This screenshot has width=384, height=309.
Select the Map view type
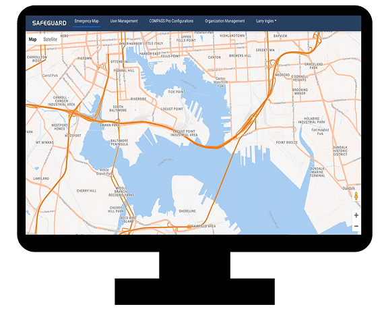tap(32, 39)
